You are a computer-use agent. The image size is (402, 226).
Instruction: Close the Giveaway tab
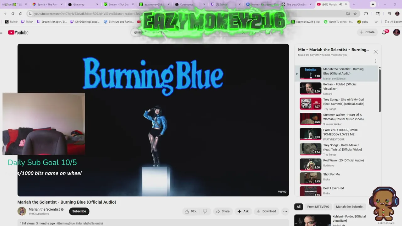pyautogui.click(x=97, y=4)
